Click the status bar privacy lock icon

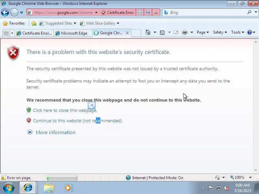click(217, 178)
